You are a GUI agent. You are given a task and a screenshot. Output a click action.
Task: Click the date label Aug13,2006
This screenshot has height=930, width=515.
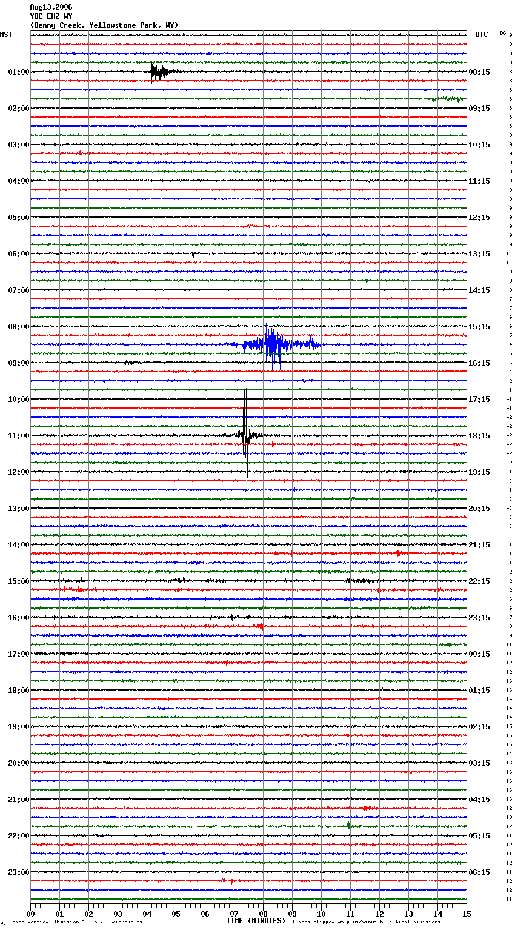pyautogui.click(x=51, y=7)
